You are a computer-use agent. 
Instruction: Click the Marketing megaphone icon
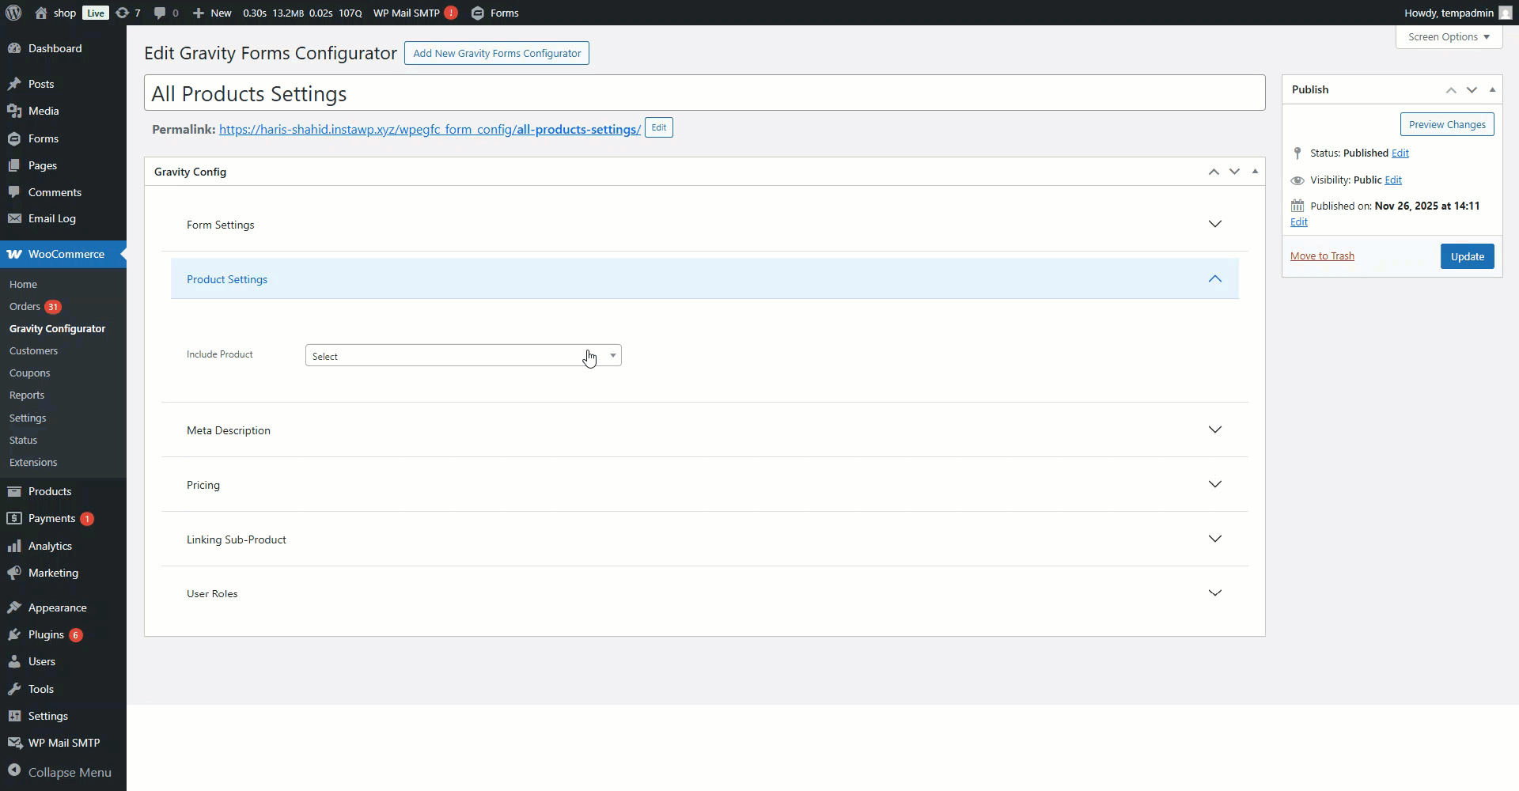[14, 573]
